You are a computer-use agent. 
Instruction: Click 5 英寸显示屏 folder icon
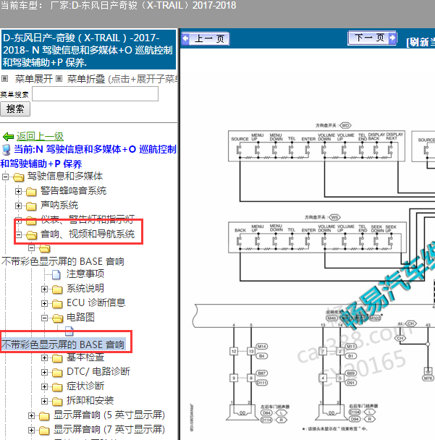click(x=44, y=416)
